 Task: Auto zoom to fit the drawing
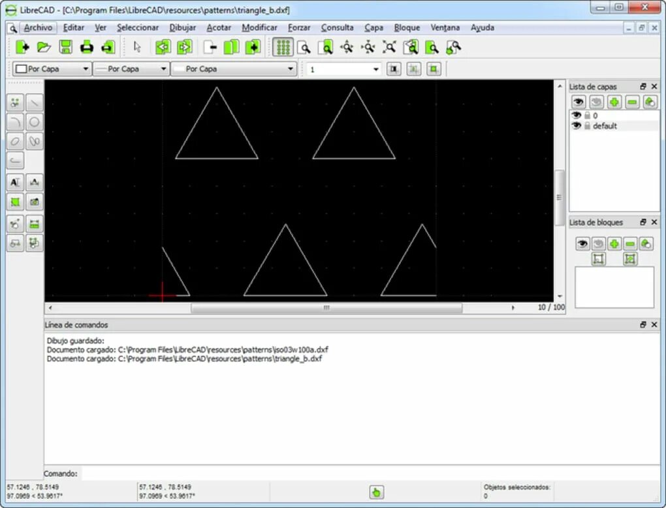coord(390,47)
